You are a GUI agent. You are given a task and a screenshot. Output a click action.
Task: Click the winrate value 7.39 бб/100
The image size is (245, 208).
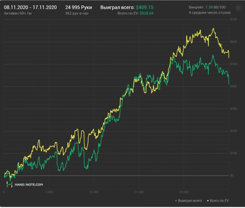216,7
